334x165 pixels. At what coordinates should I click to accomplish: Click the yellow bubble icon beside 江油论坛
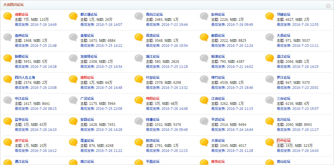(x=204, y=101)
